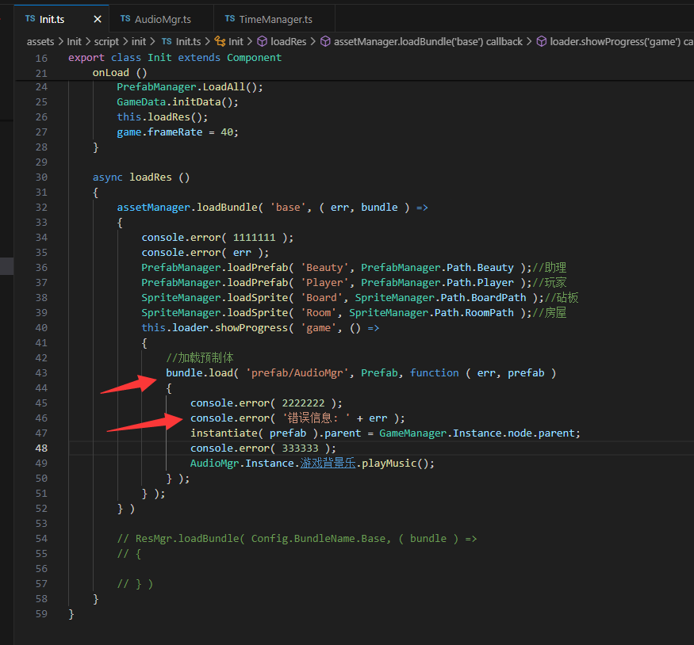
Task: Click the '//加载预制体' comment
Action: [x=200, y=357]
